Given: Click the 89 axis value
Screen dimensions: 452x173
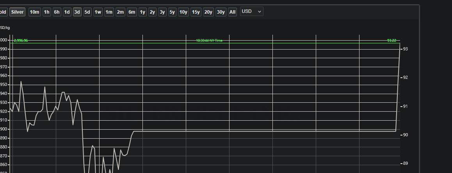Looking at the screenshot, I should click(x=405, y=164).
